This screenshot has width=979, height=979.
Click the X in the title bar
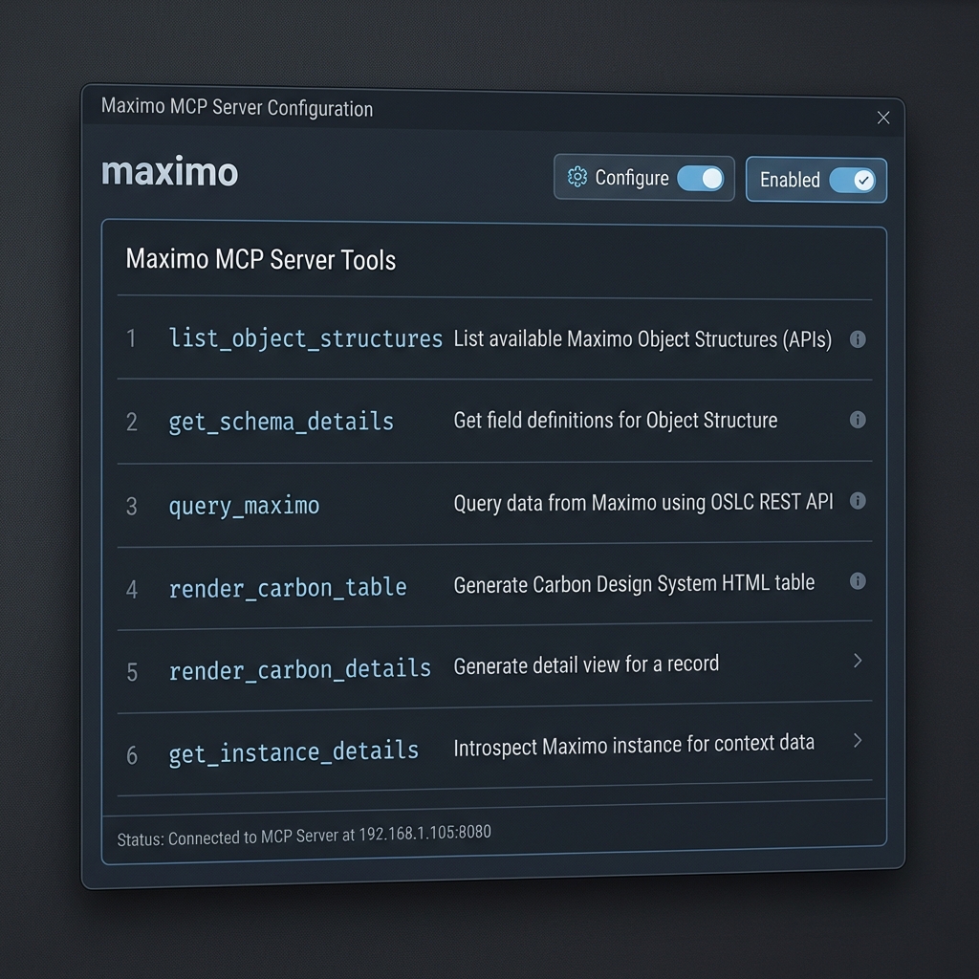click(x=882, y=118)
